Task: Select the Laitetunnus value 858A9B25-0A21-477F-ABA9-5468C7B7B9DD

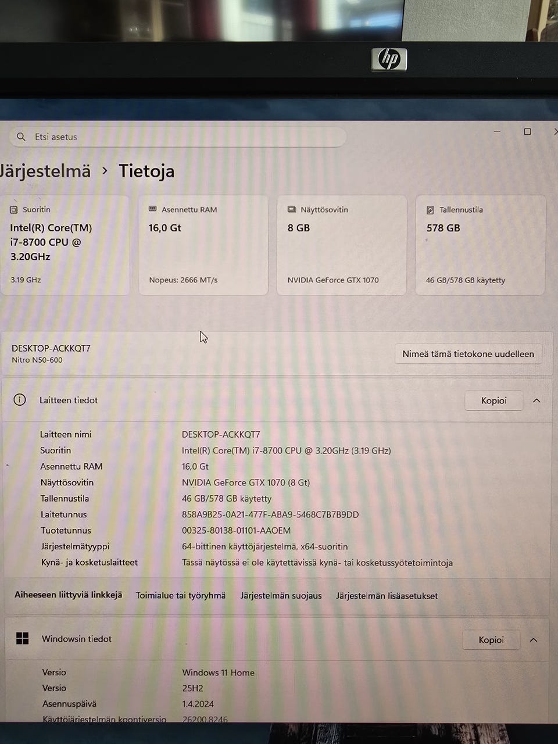Action: pyautogui.click(x=270, y=514)
